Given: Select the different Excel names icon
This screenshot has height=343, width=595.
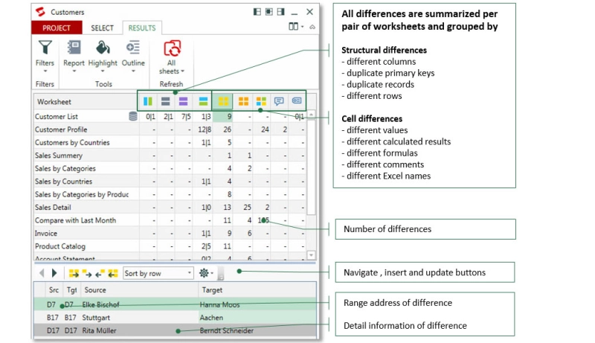Looking at the screenshot, I should point(297,101).
